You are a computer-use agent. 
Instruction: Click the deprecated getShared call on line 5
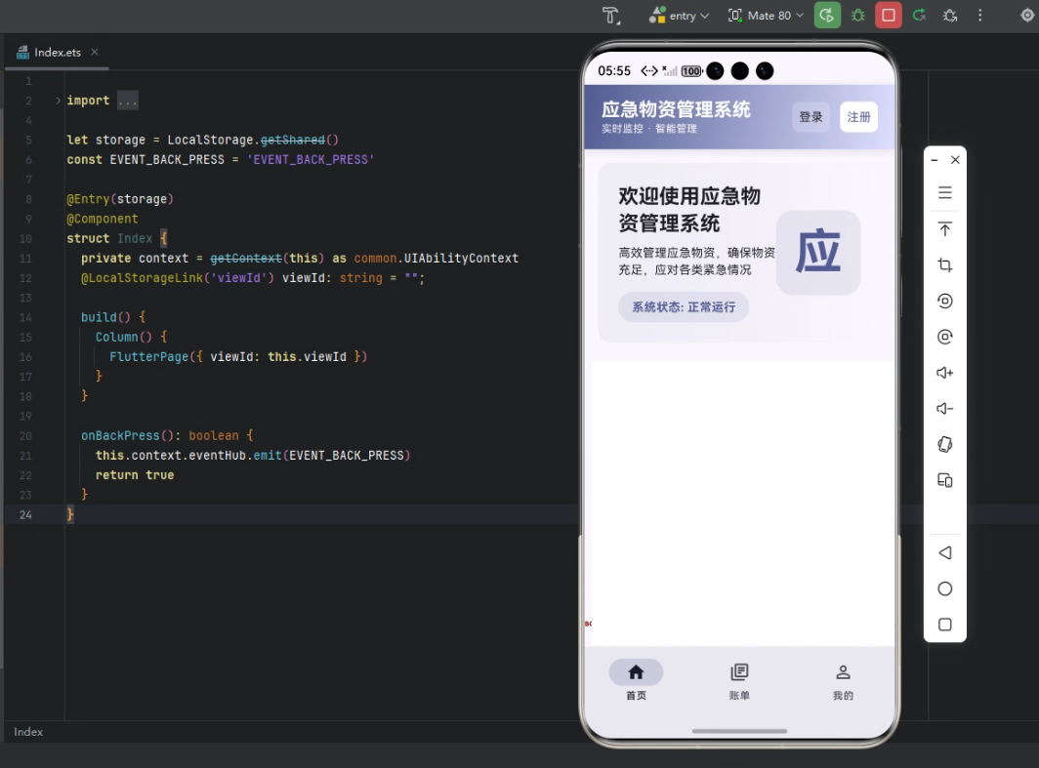click(292, 140)
